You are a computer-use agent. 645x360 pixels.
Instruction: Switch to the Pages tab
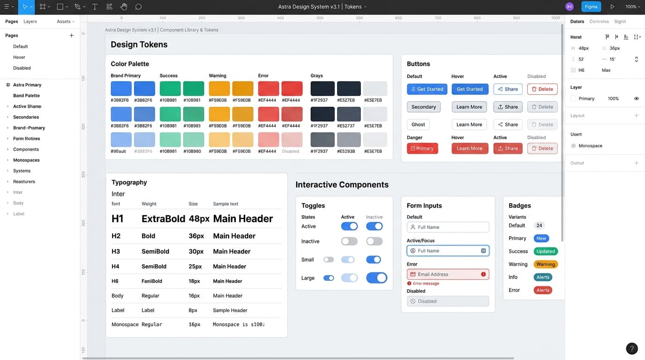(x=12, y=22)
